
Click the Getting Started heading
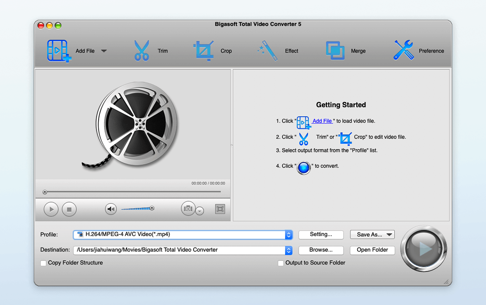click(341, 105)
